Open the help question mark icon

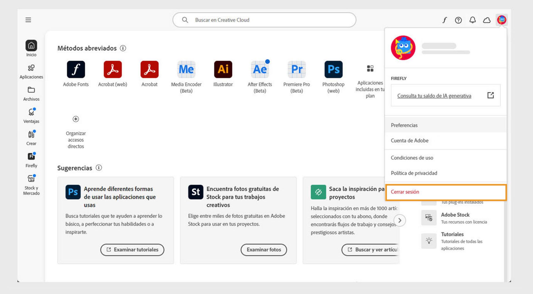click(458, 20)
